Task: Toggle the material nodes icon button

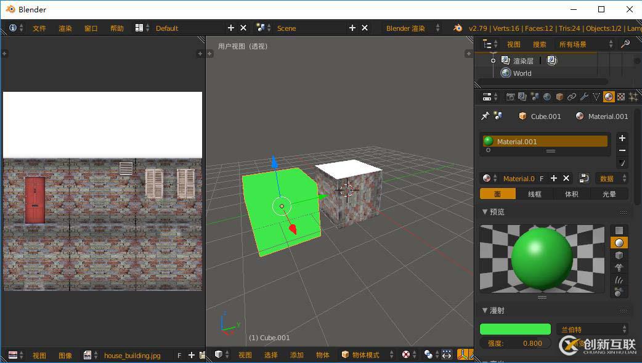Action: (x=584, y=178)
